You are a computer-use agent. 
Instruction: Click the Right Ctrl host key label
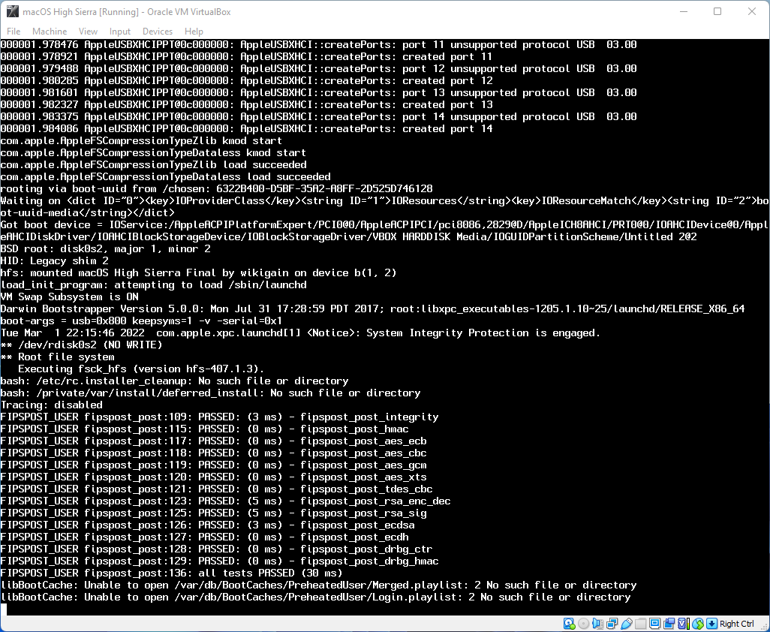(737, 624)
